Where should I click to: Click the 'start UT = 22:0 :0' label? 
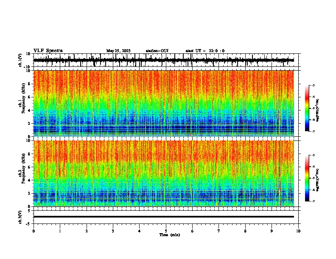[x=205, y=51]
